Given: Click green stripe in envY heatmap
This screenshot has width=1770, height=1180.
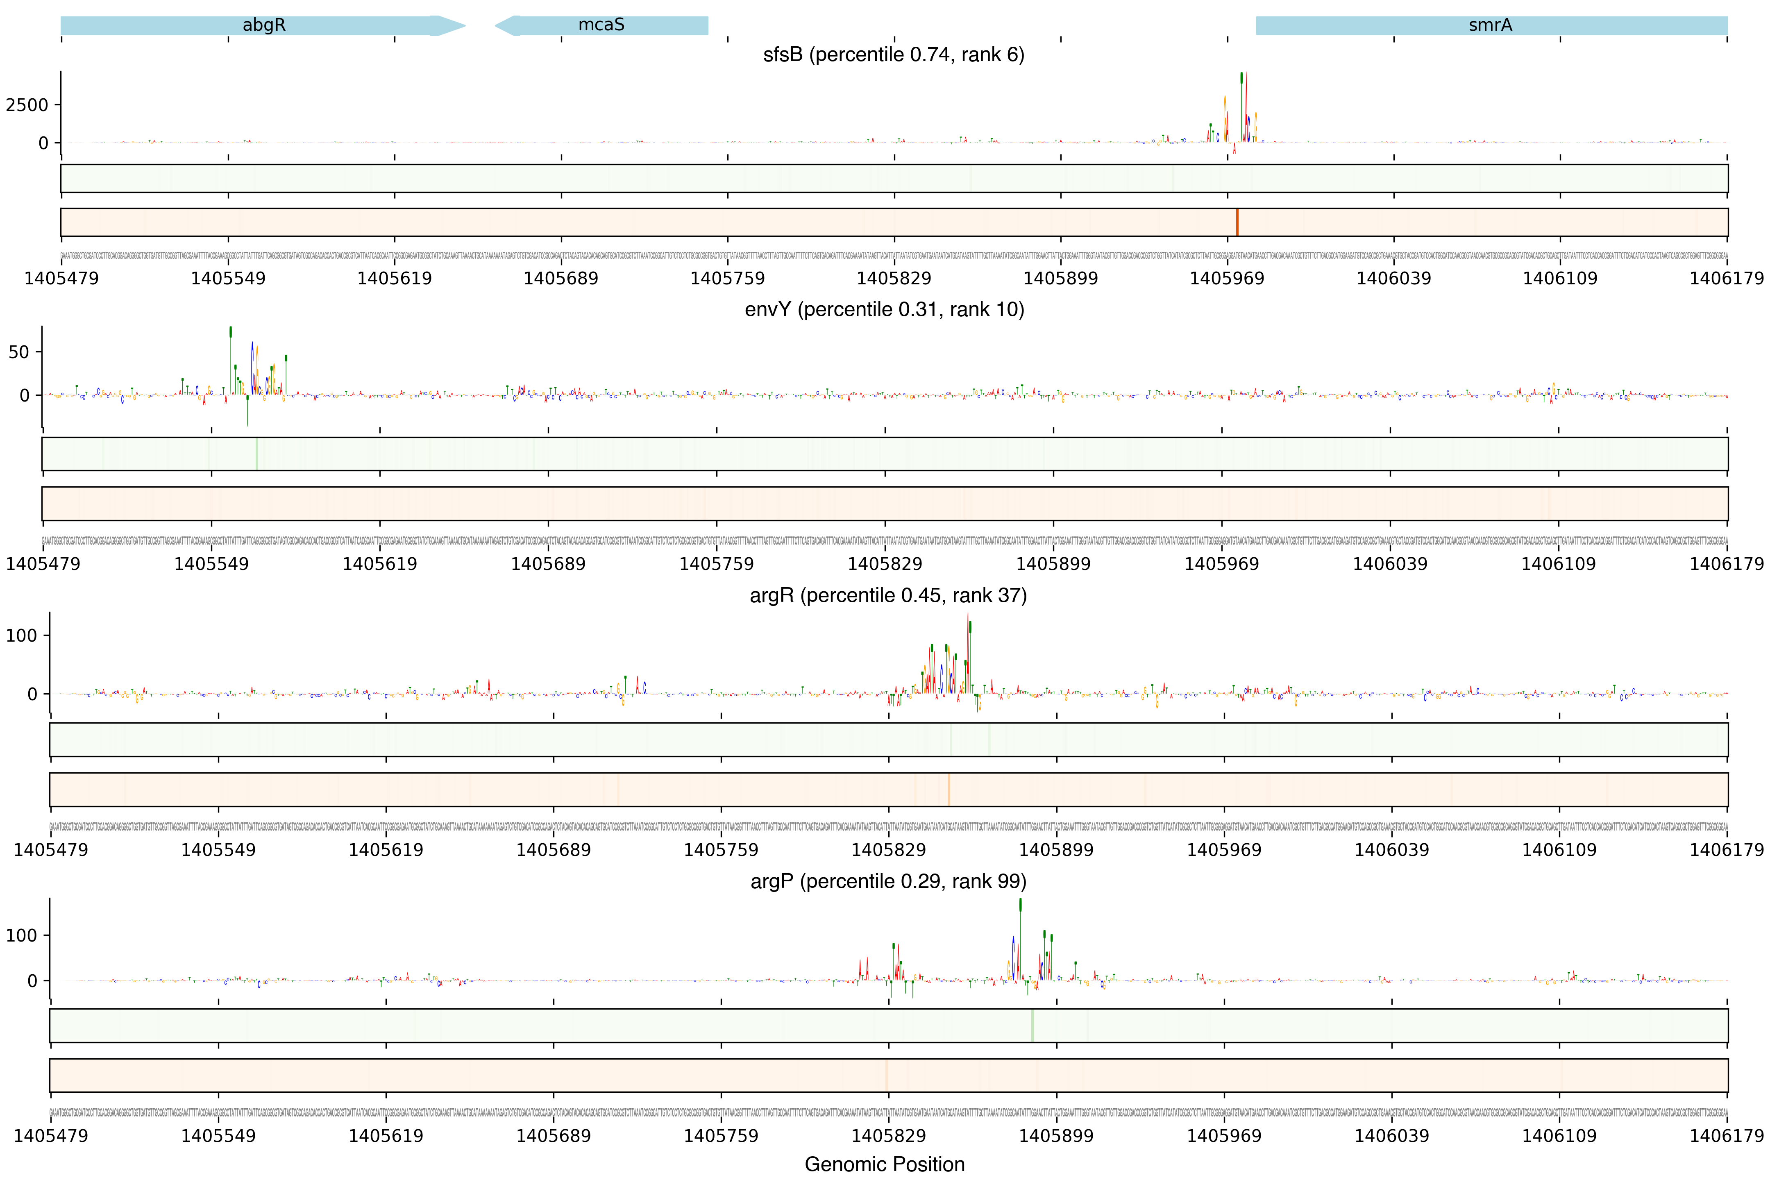Looking at the screenshot, I should click(256, 454).
